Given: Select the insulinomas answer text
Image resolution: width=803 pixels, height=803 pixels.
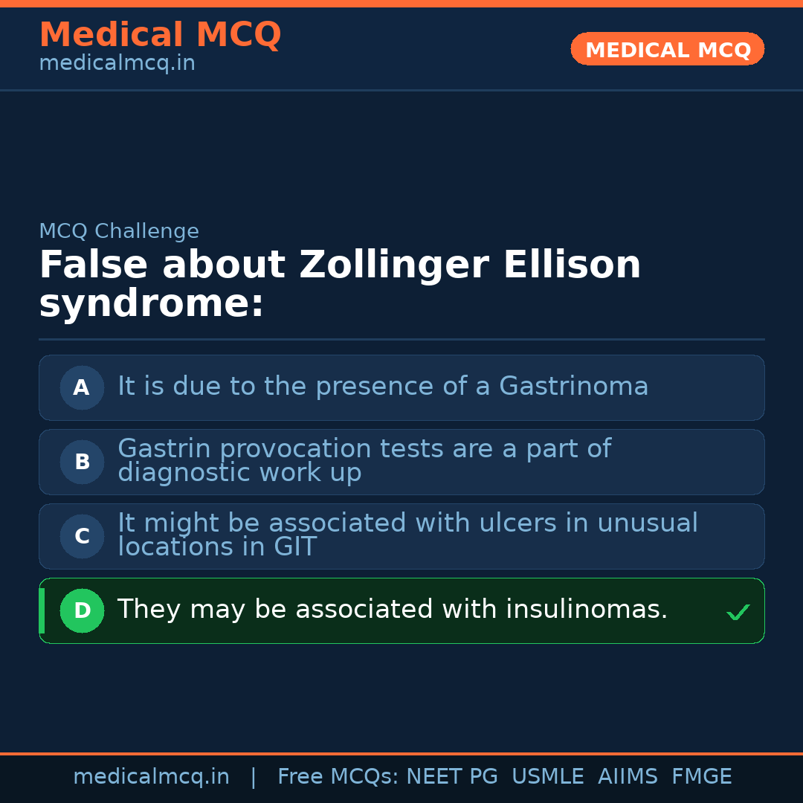Looking at the screenshot, I should (393, 610).
